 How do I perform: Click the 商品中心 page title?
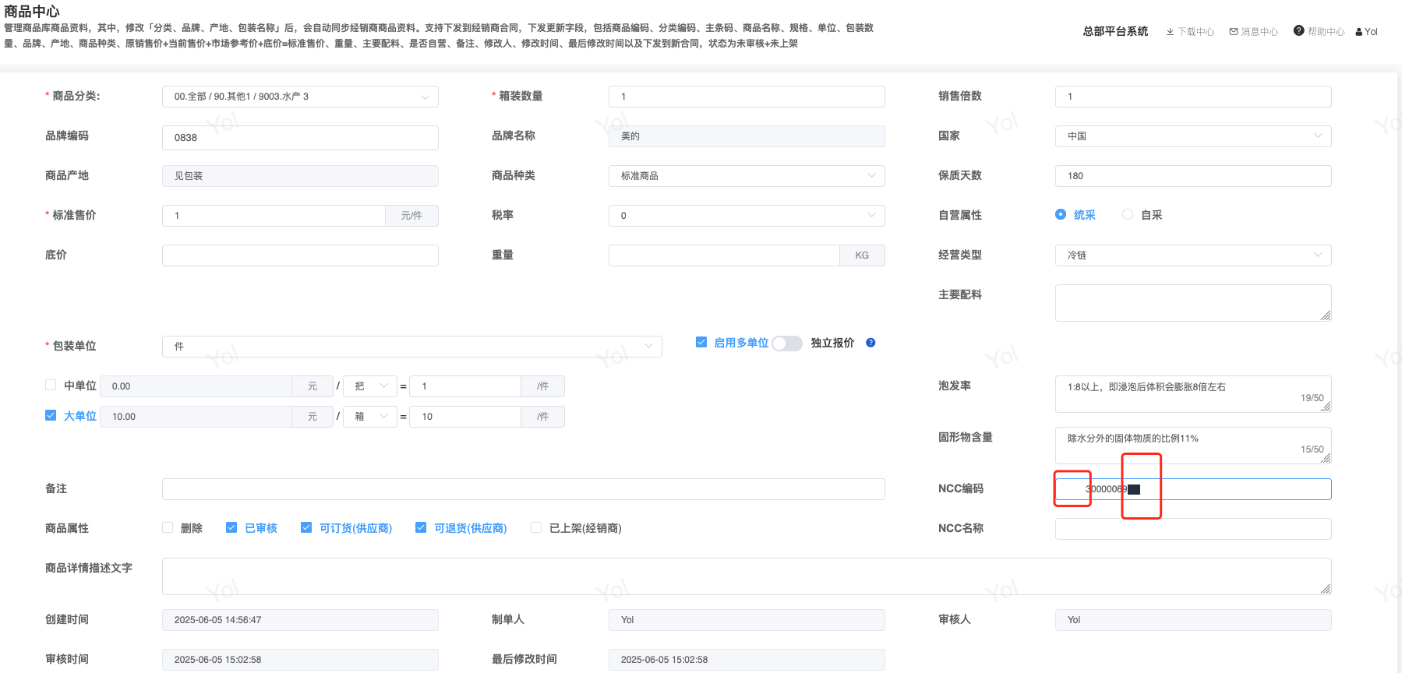[32, 11]
